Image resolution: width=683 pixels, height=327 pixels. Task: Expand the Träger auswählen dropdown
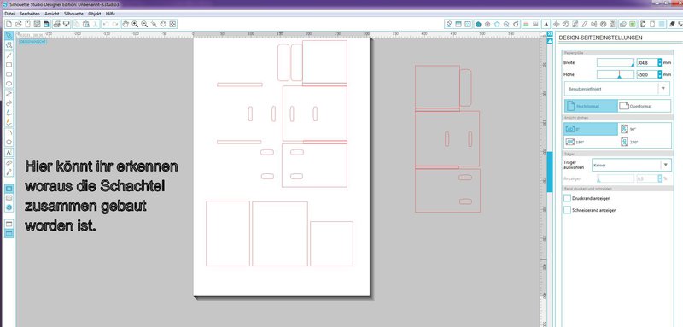tap(631, 165)
